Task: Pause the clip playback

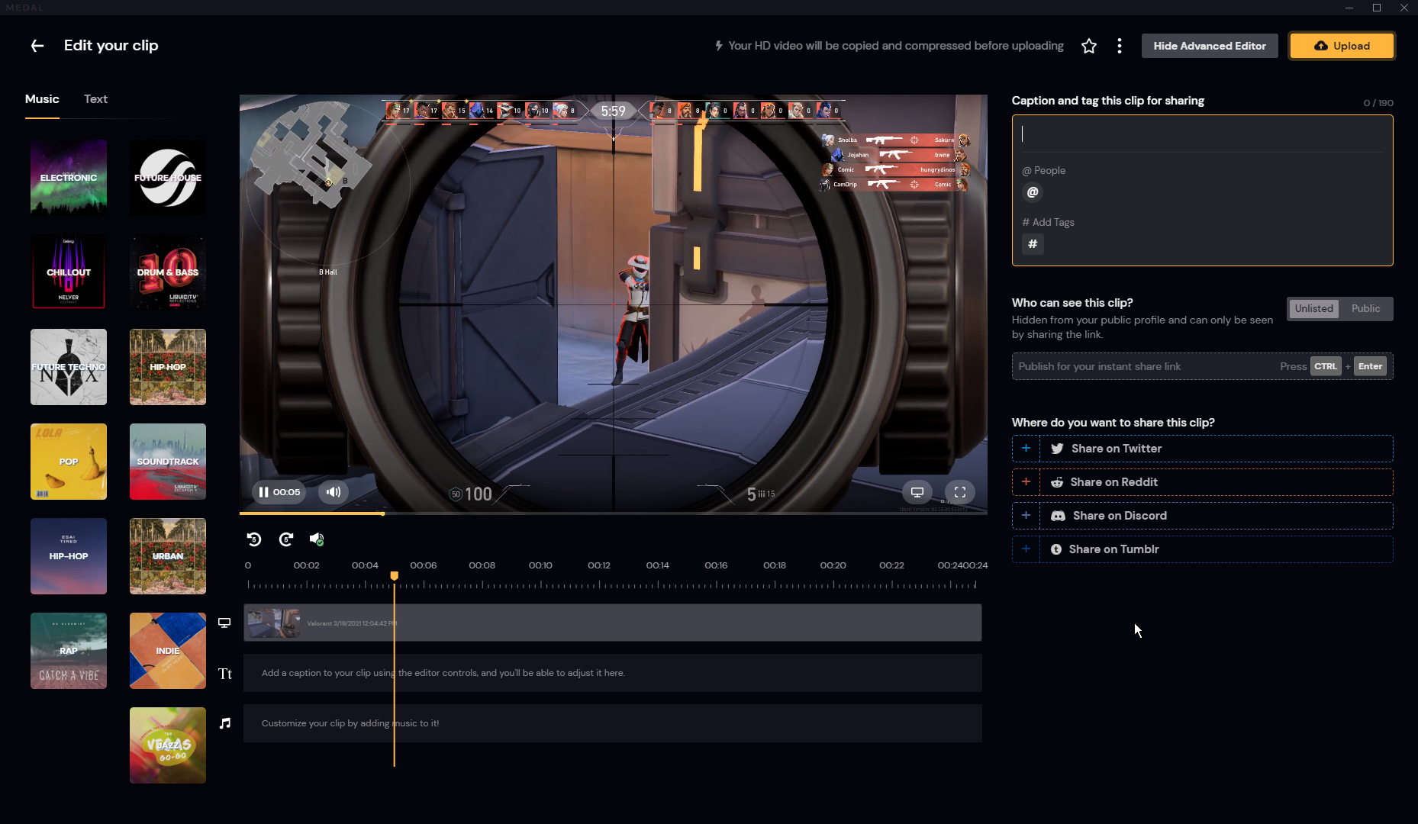Action: 263,492
